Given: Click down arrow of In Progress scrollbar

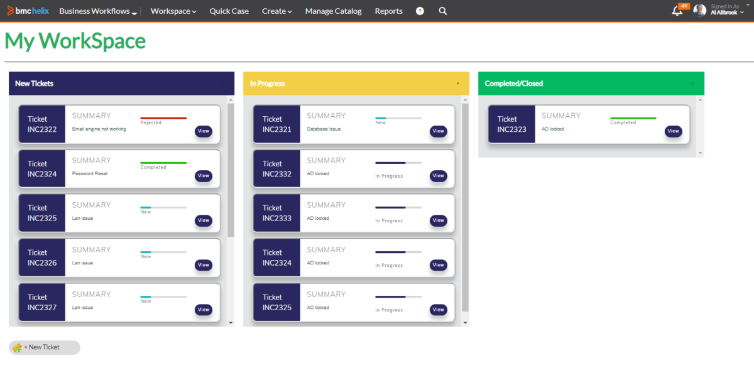Looking at the screenshot, I should point(466,323).
